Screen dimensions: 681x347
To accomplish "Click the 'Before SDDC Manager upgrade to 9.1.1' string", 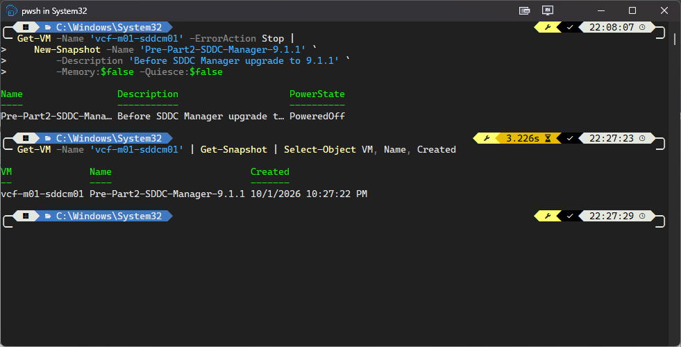I will [x=234, y=61].
